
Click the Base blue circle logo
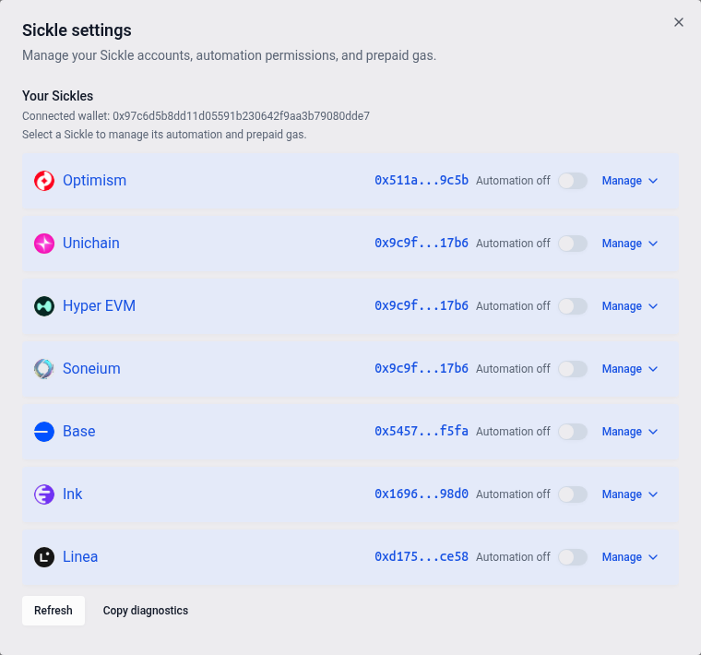coord(44,432)
